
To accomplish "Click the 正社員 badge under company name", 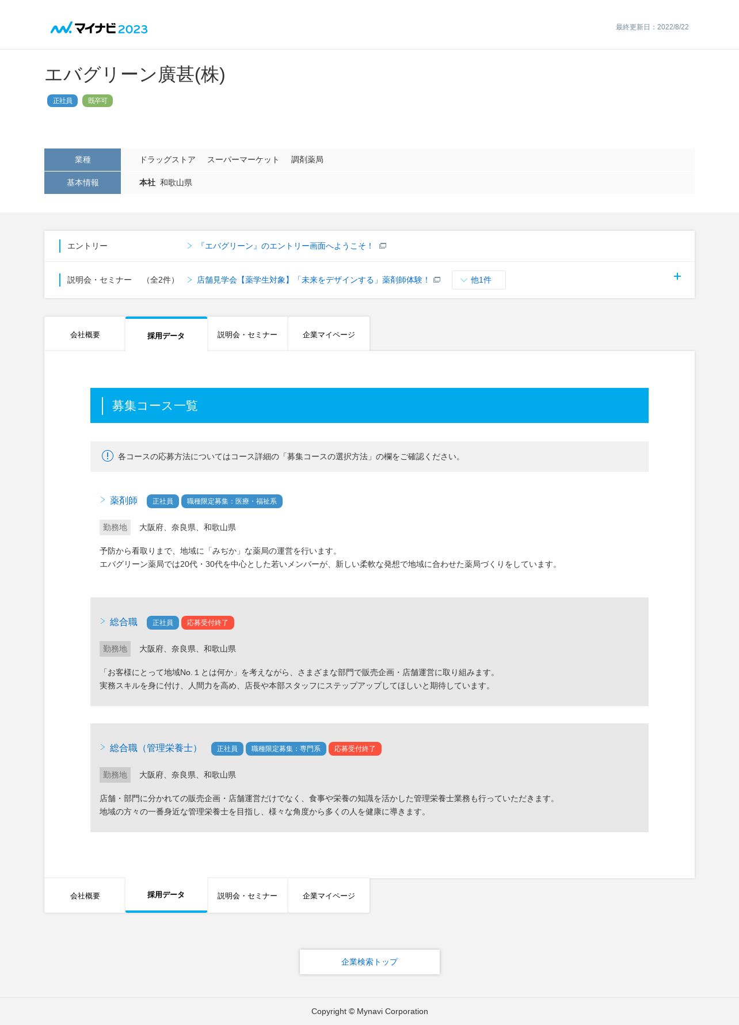I will tap(62, 101).
